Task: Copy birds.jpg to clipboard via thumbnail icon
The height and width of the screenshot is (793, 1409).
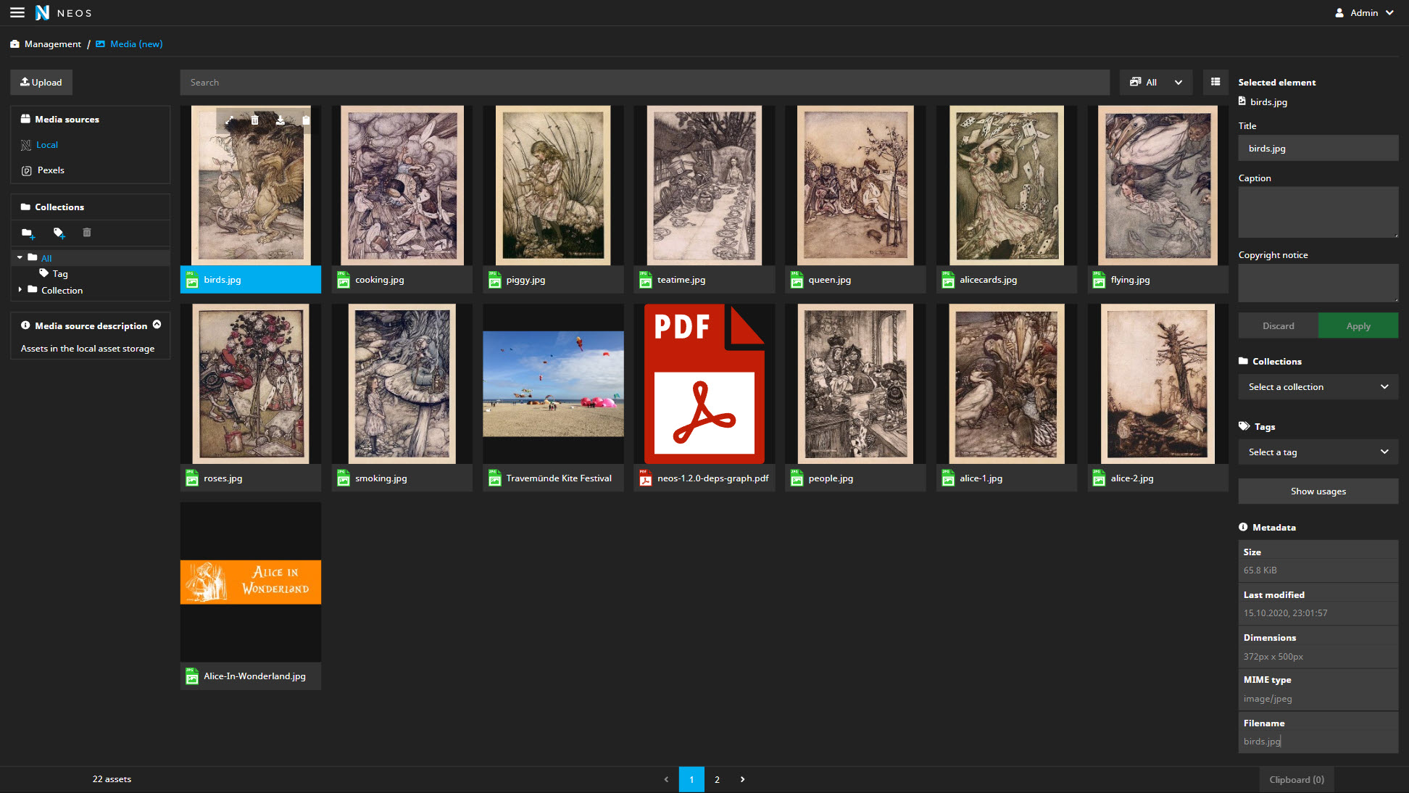Action: point(306,120)
